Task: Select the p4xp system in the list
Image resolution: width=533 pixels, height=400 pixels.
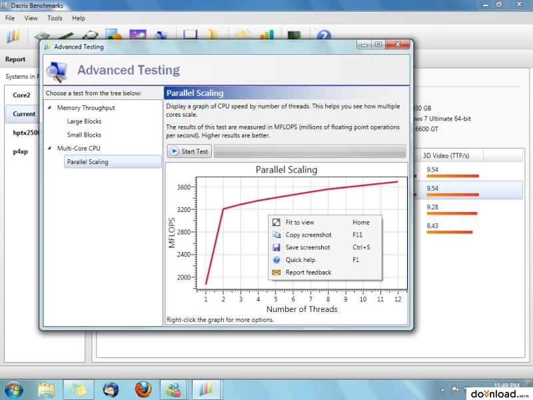Action: coord(21,152)
